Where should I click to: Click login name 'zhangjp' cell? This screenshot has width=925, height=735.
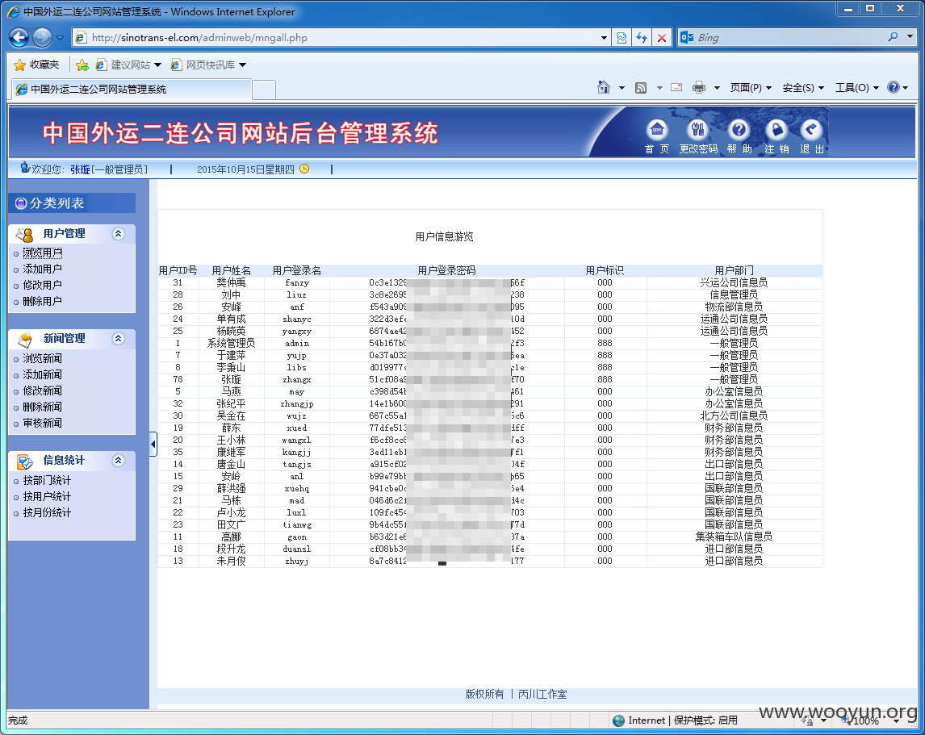tap(297, 404)
